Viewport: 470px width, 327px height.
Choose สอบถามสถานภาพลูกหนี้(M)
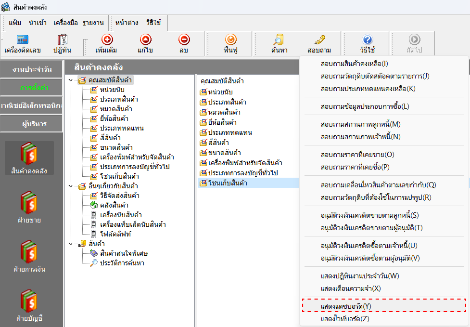click(x=384, y=124)
